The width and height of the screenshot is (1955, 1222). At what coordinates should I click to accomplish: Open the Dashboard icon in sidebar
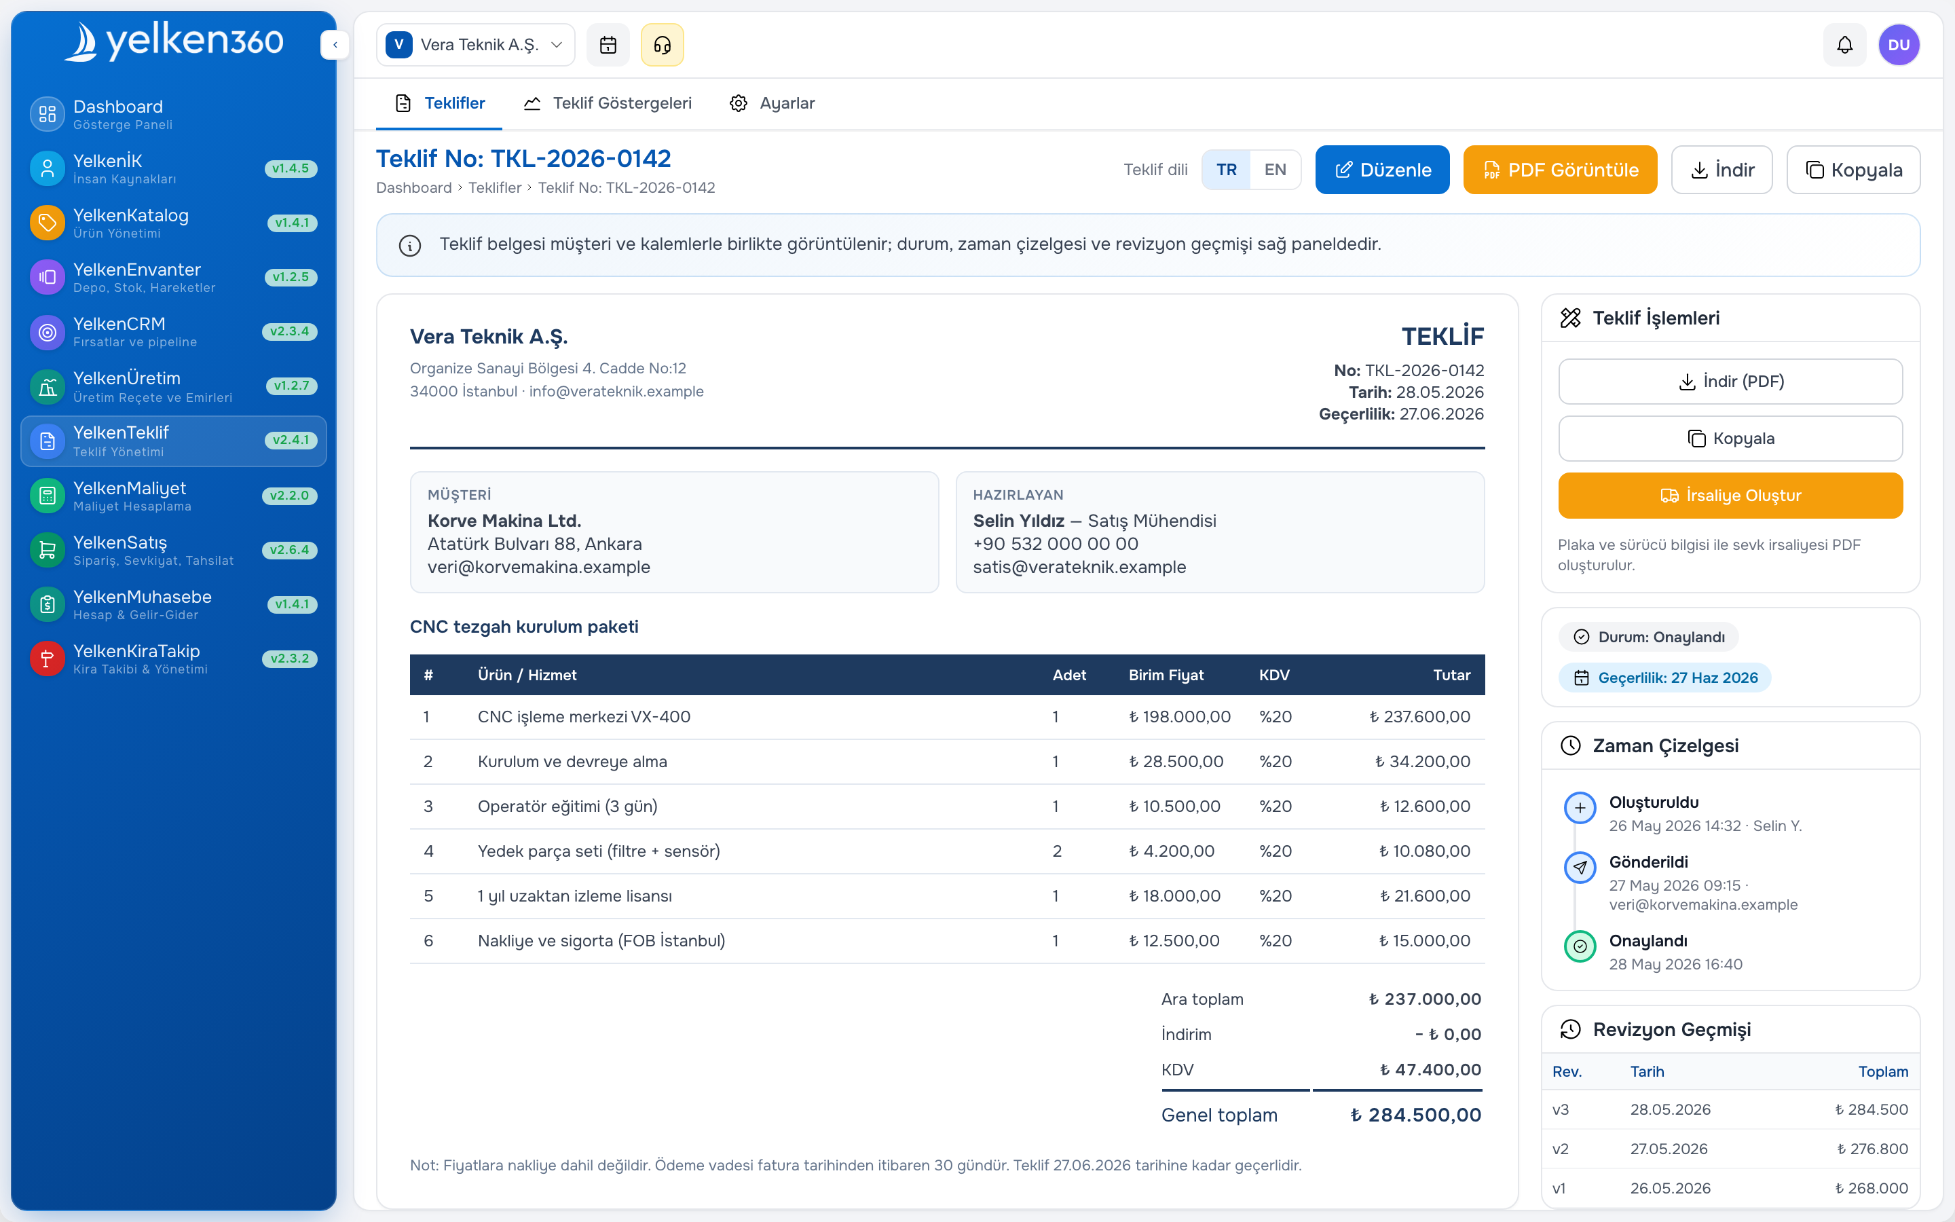coord(47,114)
